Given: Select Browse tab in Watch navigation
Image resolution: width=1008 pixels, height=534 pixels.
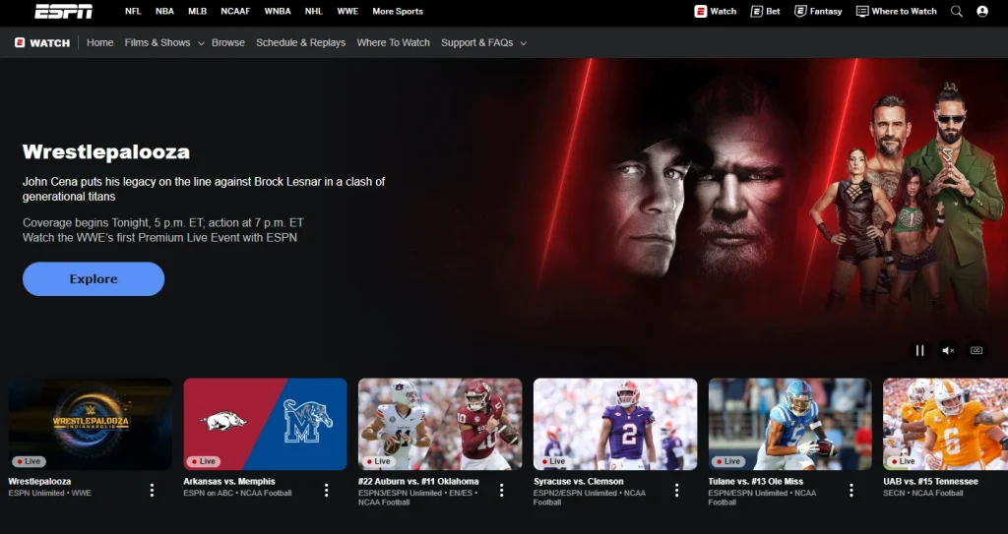Looking at the screenshot, I should [x=228, y=42].
